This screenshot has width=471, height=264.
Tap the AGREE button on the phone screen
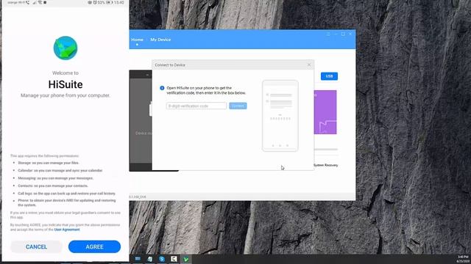point(94,246)
